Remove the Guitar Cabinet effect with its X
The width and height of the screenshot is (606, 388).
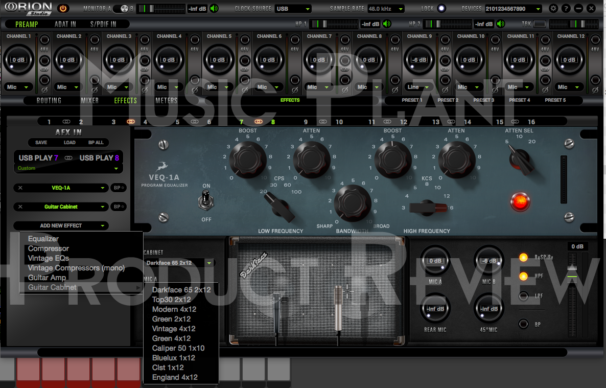20,207
